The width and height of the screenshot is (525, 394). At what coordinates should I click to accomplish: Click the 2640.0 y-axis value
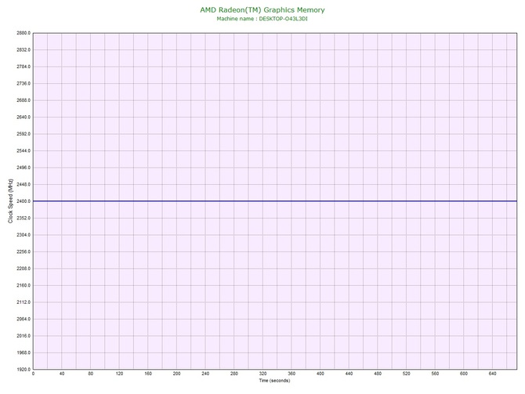coord(24,117)
